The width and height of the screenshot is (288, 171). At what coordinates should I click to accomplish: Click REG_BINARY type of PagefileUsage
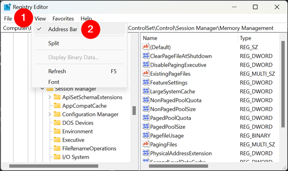click(x=255, y=135)
